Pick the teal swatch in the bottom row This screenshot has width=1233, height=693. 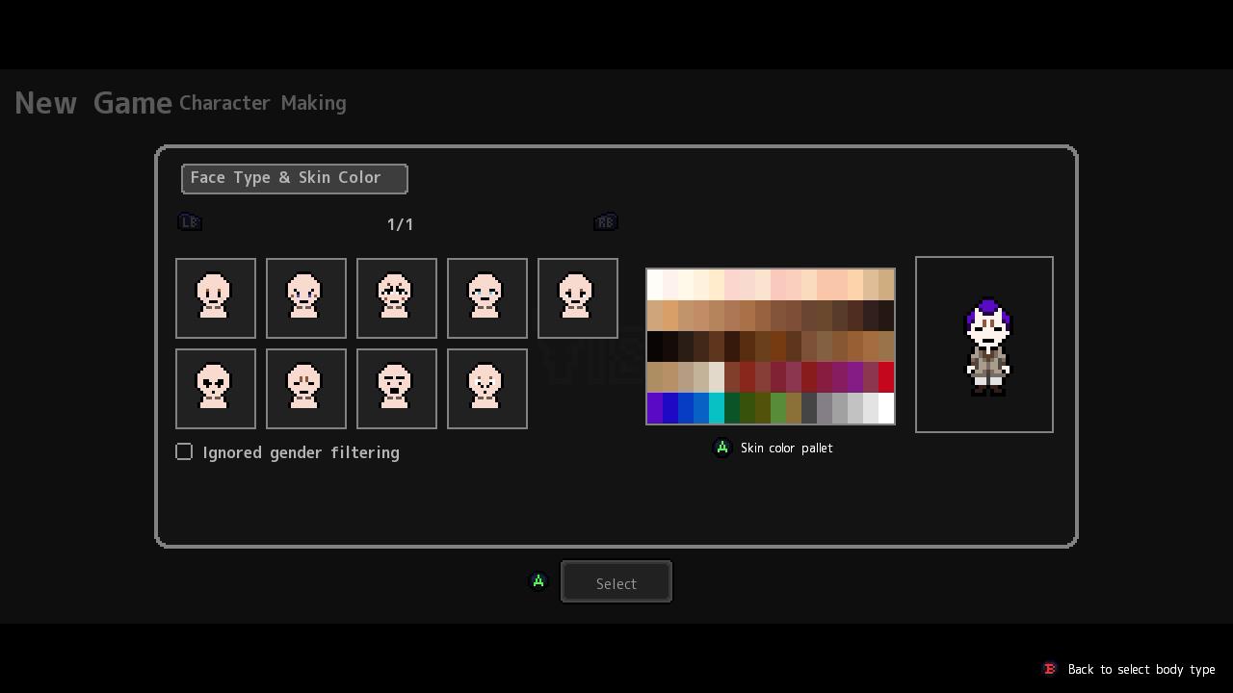716,408
